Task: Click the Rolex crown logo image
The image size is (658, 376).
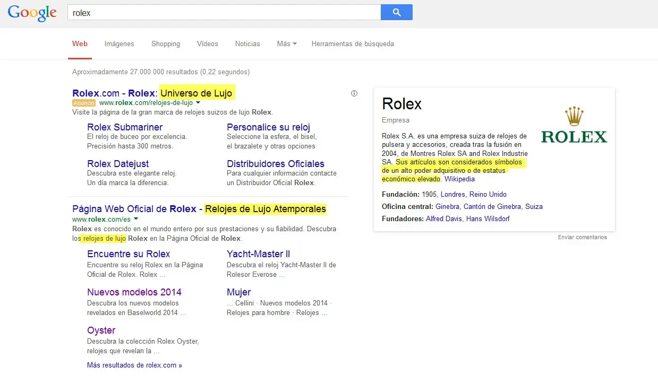Action: [574, 125]
